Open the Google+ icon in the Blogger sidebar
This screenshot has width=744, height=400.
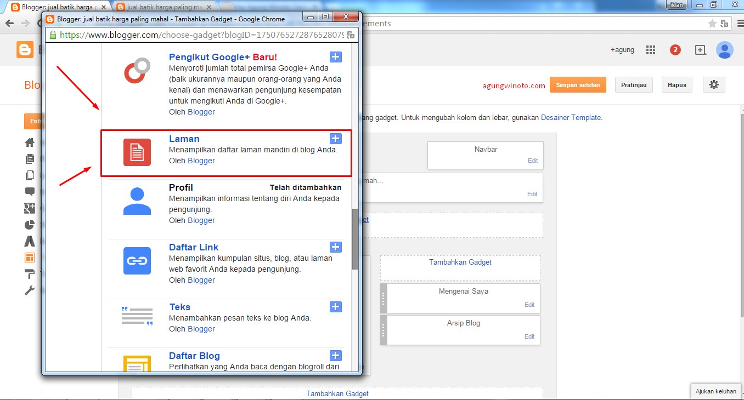pyautogui.click(x=30, y=208)
